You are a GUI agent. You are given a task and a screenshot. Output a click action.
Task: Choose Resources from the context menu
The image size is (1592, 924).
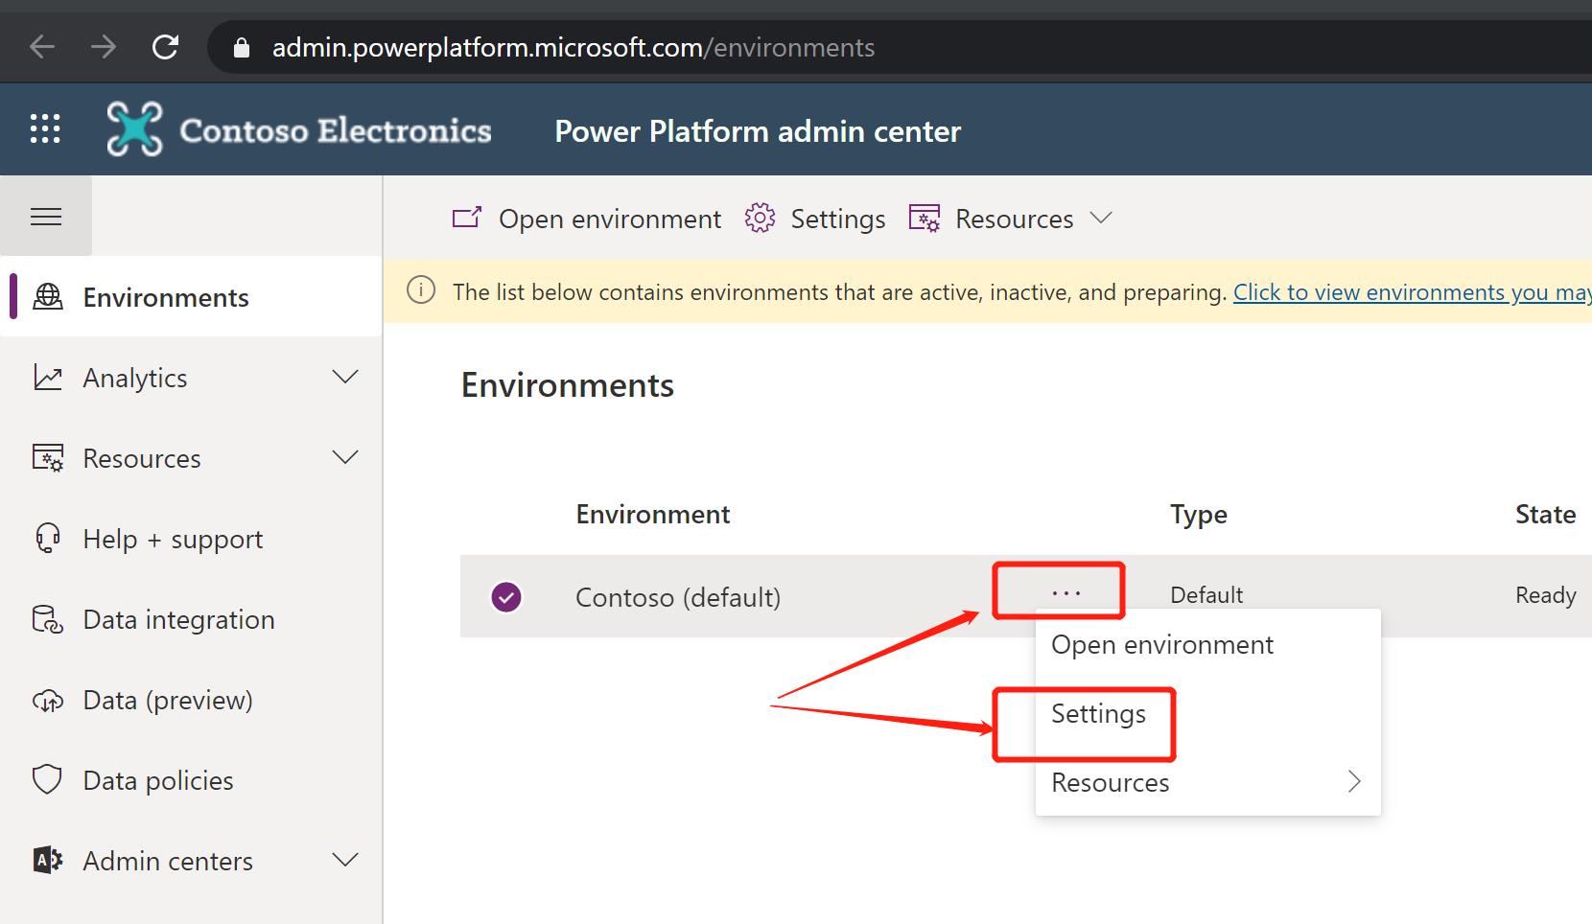coord(1208,782)
